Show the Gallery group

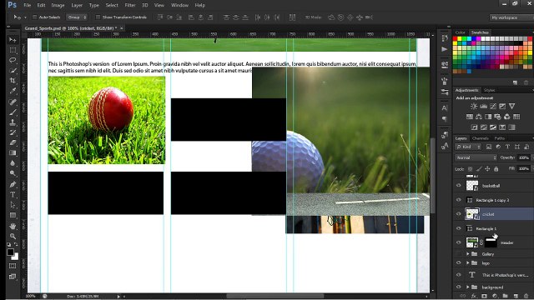(x=459, y=254)
